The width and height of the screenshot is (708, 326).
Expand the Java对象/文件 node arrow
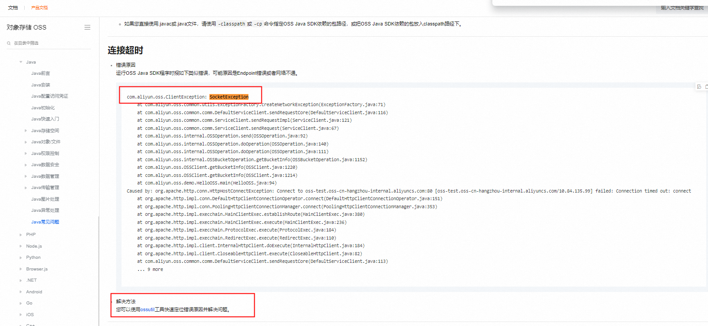pos(26,142)
